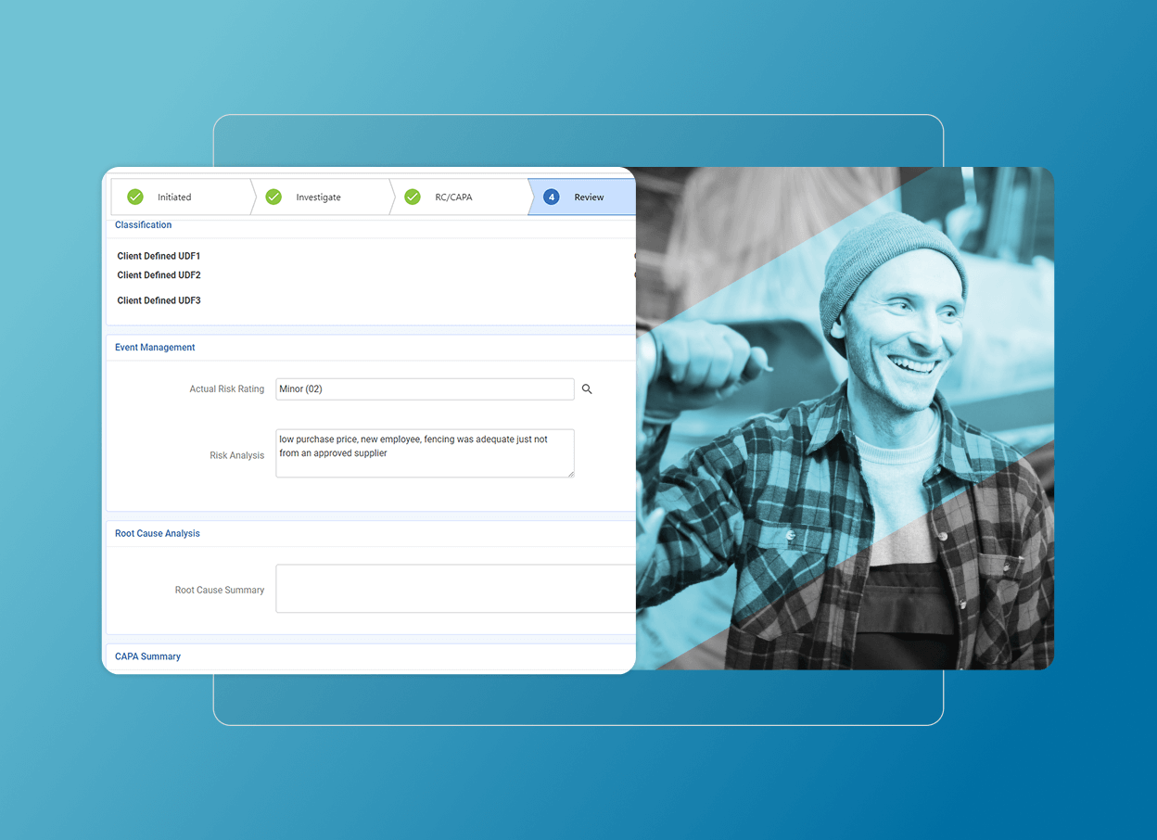
Task: Select the checkmark icon beside Investigate
Action: pyautogui.click(x=273, y=197)
